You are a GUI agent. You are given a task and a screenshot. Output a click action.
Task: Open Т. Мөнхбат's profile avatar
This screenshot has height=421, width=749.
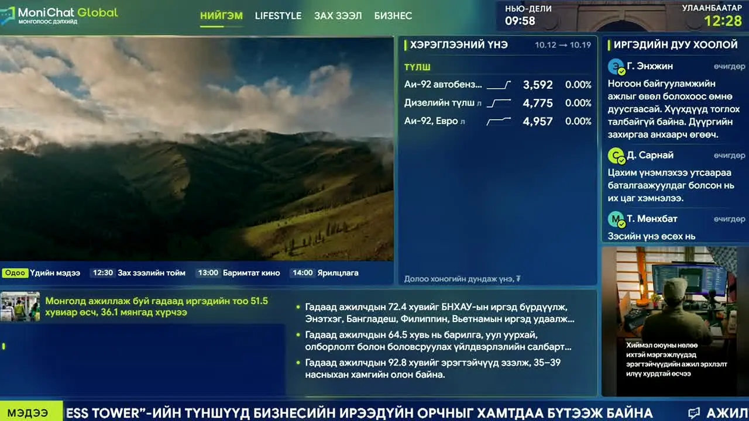[616, 219]
